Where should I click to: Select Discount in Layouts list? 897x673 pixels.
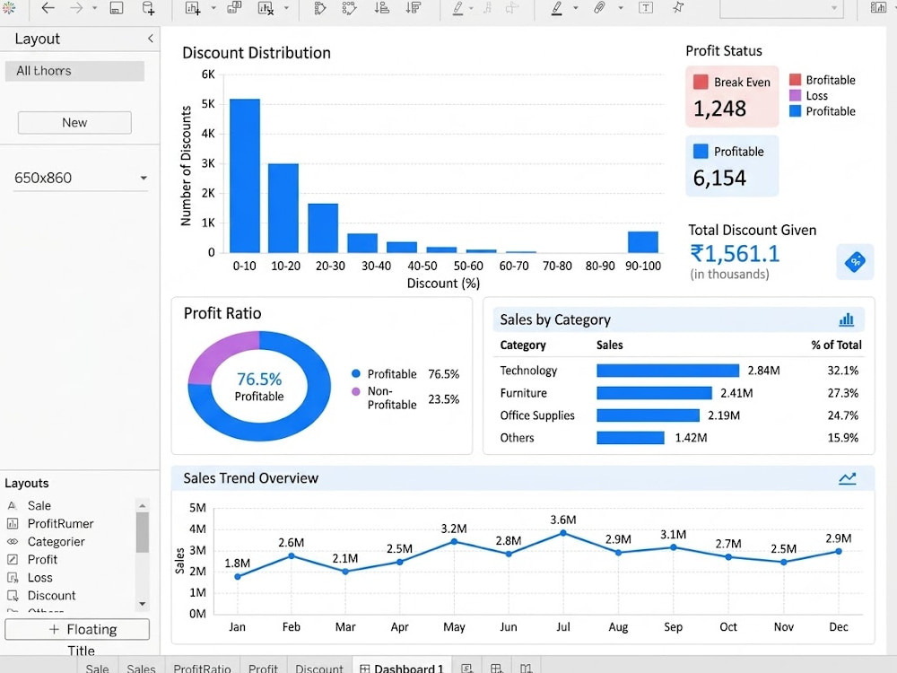pyautogui.click(x=51, y=596)
